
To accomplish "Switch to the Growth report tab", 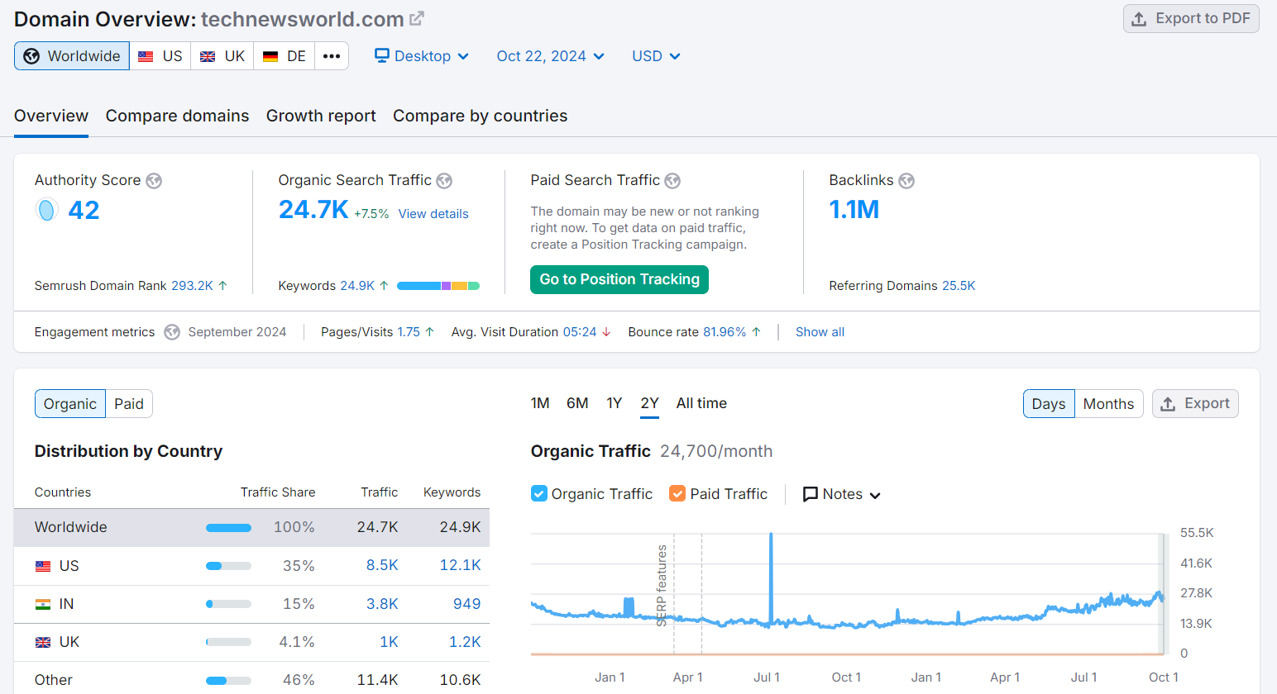I will pyautogui.click(x=321, y=116).
